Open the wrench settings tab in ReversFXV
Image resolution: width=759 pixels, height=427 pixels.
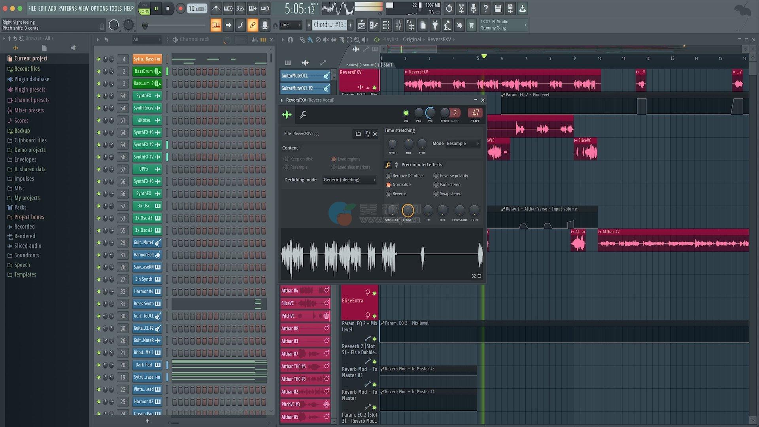pyautogui.click(x=303, y=115)
